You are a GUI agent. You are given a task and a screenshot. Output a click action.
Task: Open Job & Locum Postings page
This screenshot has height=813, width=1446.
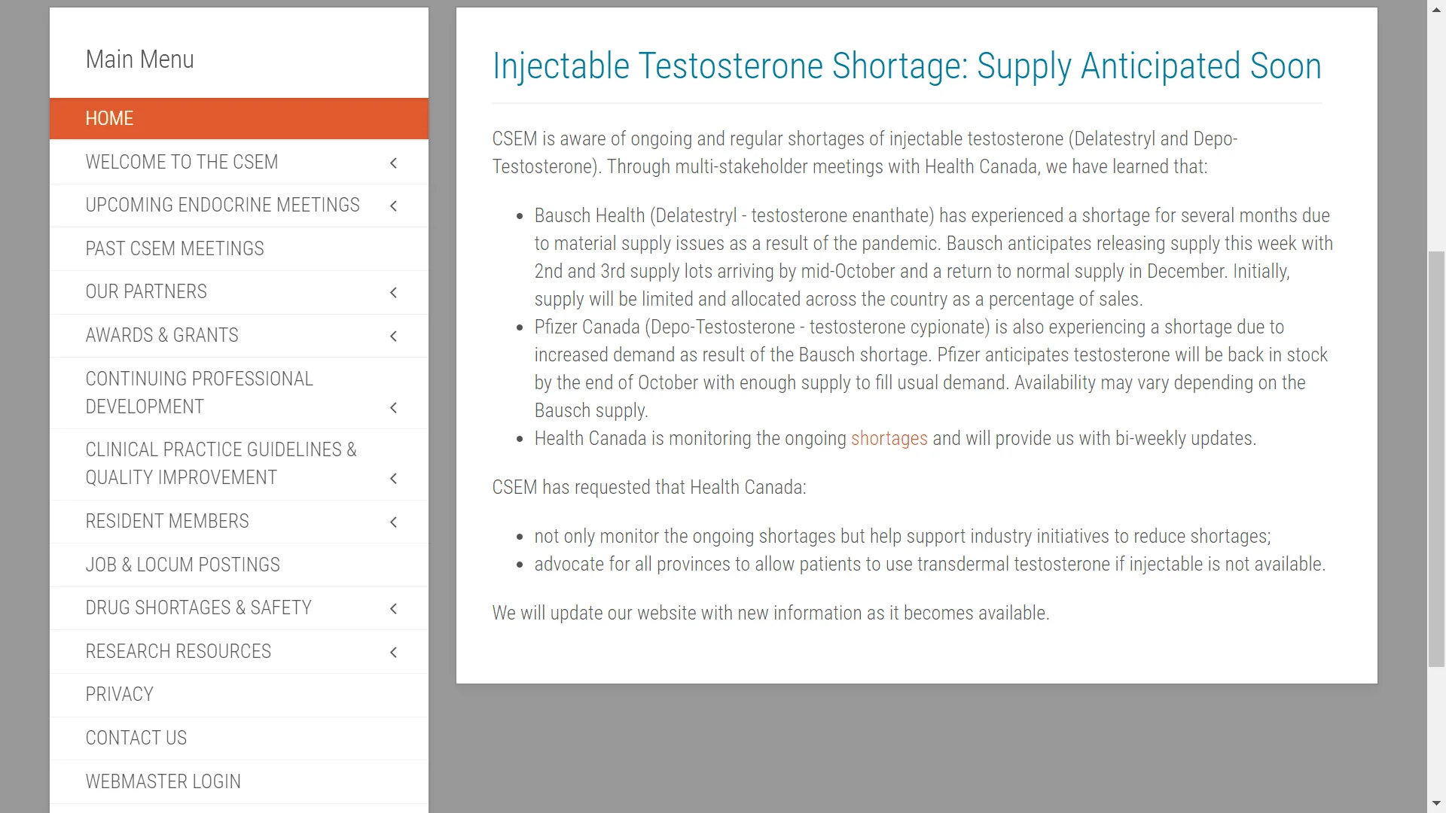click(x=239, y=565)
